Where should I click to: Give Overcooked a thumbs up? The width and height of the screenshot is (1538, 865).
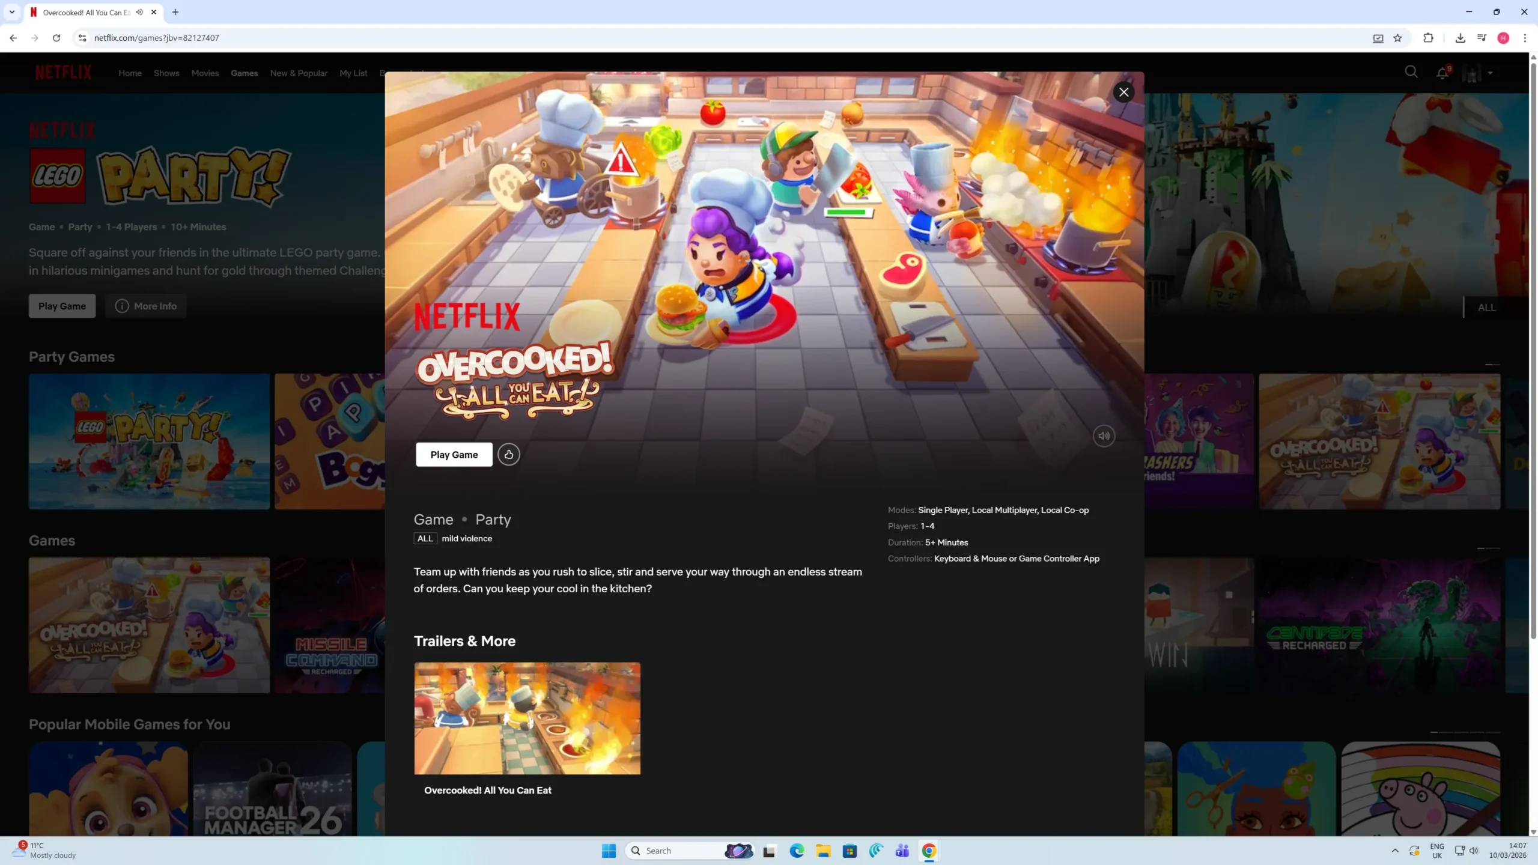tap(509, 454)
